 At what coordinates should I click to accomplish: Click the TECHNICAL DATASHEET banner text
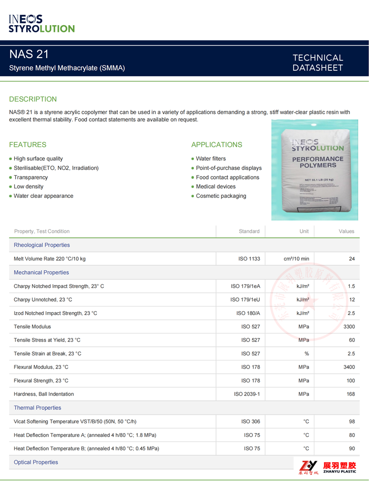[x=317, y=63]
